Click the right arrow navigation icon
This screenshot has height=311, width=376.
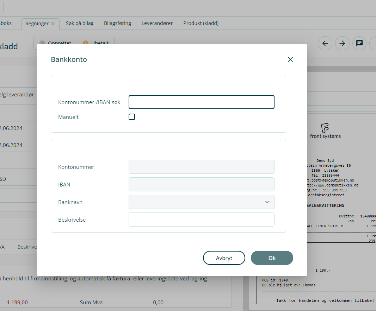[x=342, y=43]
